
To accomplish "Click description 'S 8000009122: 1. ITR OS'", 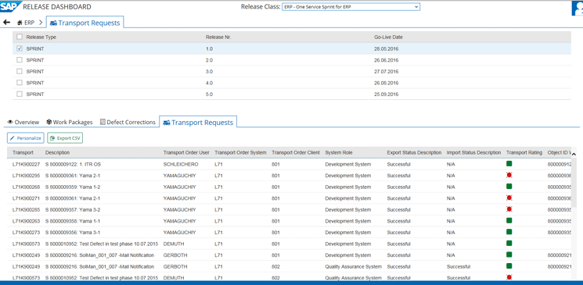I will coord(73,164).
